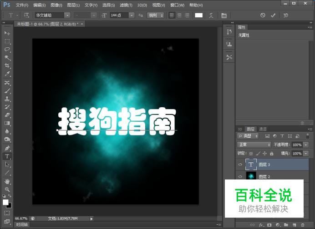Screen dimensions: 315x229
Task: Toggle lock all for layer
Action: point(272,154)
